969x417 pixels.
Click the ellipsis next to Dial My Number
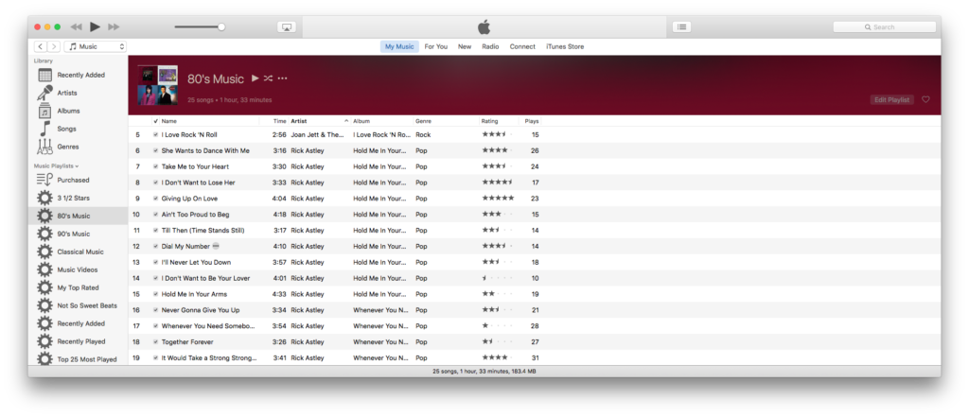[216, 246]
